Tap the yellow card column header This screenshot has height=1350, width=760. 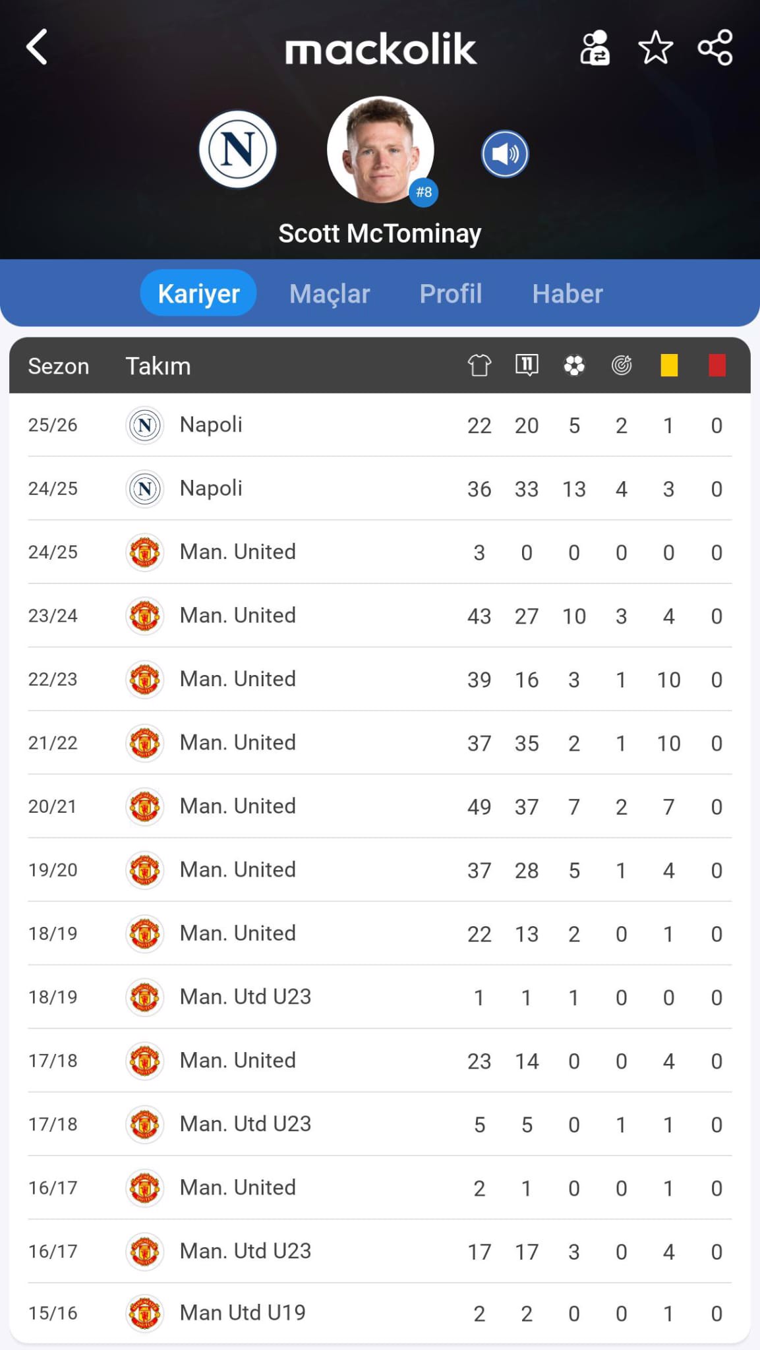click(669, 365)
